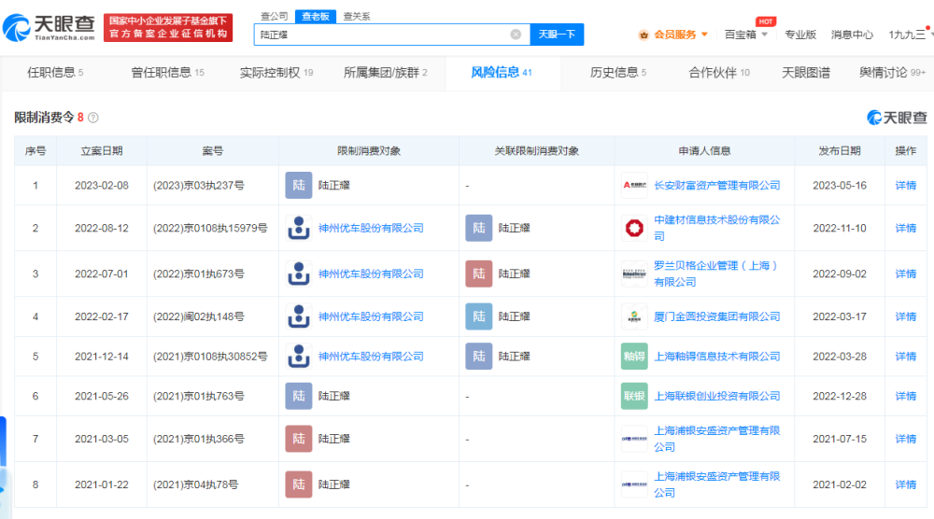Click 长安财富资产管理 company logo icon
Screen dimensions: 934x519
tap(634, 186)
